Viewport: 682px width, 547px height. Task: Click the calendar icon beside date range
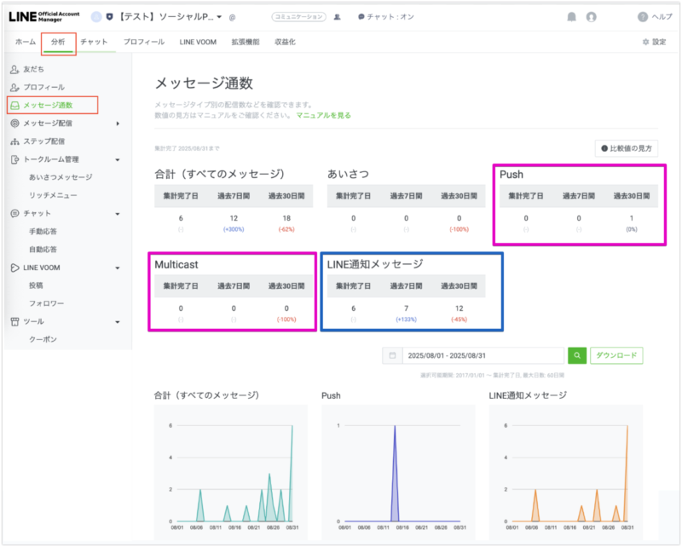pos(392,355)
